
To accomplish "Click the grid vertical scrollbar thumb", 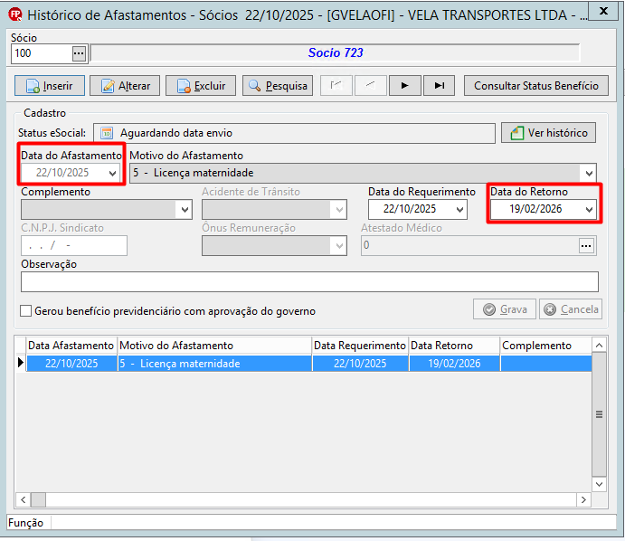I will click(x=599, y=414).
